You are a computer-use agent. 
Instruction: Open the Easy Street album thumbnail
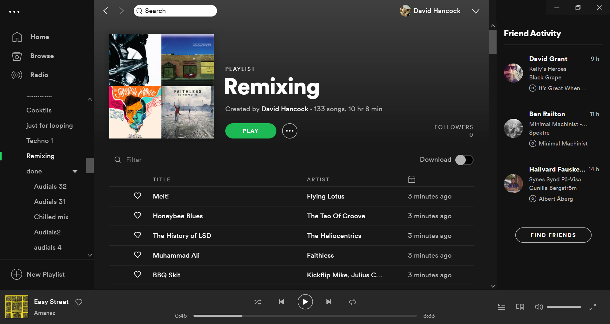coord(17,307)
